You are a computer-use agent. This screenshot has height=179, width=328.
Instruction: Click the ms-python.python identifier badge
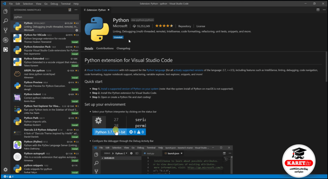click(x=143, y=20)
